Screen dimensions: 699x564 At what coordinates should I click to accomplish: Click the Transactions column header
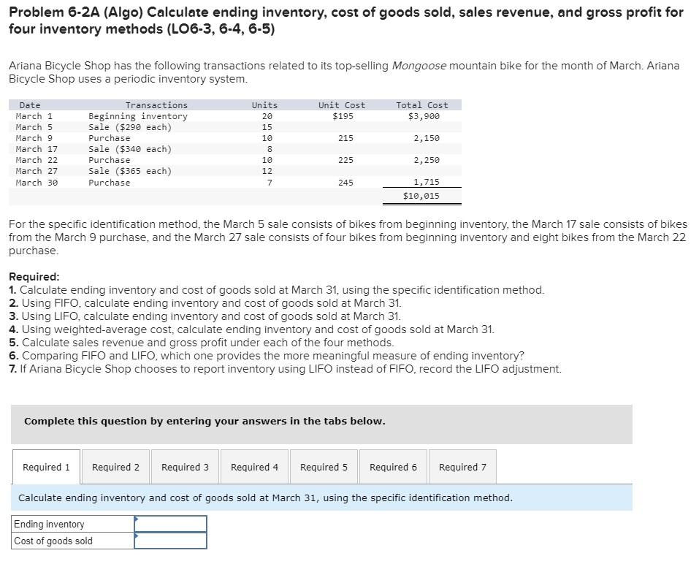[x=156, y=105]
